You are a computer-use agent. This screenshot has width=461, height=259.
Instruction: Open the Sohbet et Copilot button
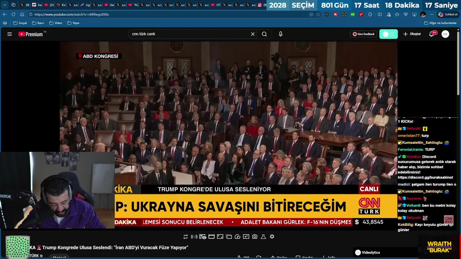[448, 14]
